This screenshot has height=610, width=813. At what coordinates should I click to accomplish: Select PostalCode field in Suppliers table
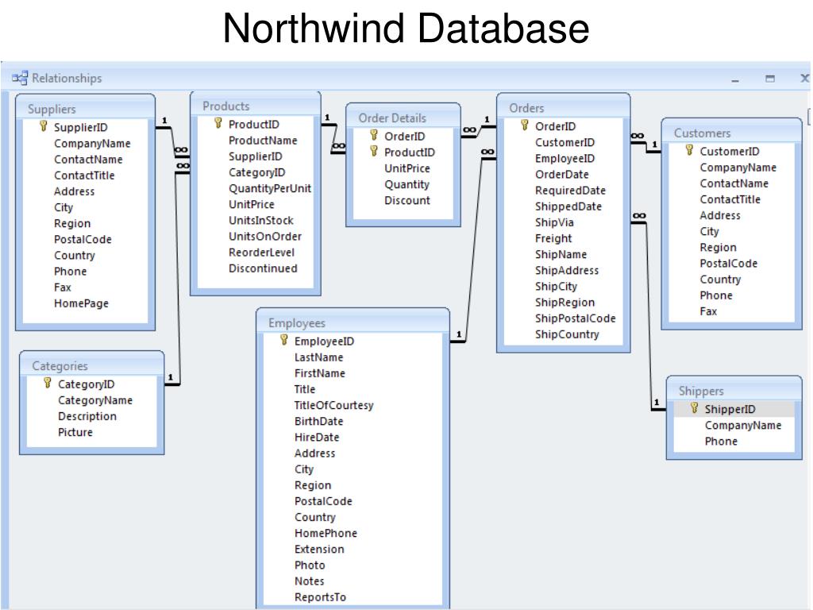click(x=83, y=240)
